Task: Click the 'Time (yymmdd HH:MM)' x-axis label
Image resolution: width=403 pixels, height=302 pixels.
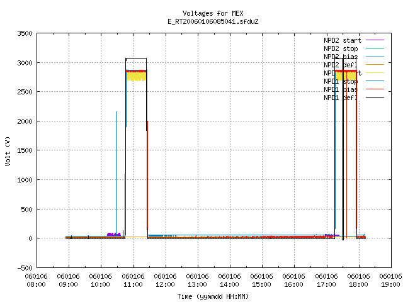Action: click(213, 296)
